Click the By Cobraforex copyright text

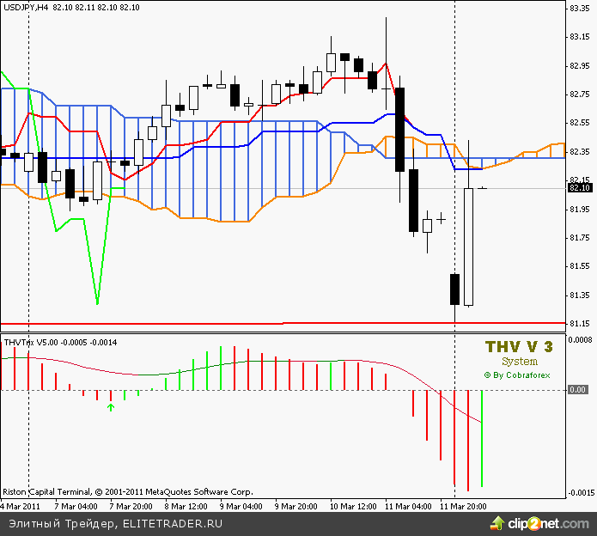(x=518, y=375)
